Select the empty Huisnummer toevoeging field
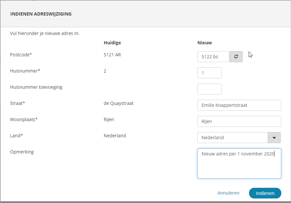 [209, 89]
